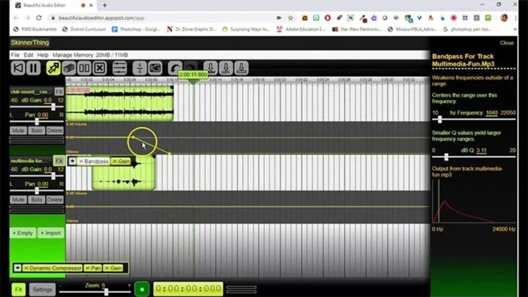
Task: Click the club-sound audio waveform clip
Action: tap(119, 104)
